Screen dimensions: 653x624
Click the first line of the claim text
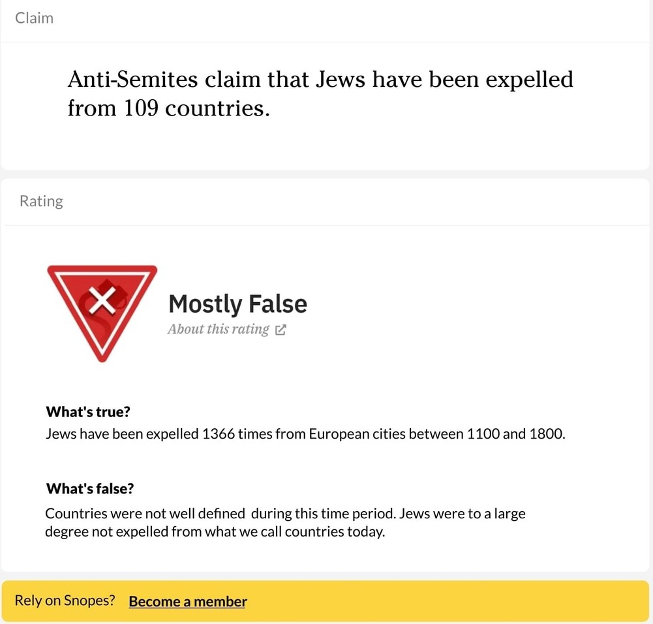(320, 79)
